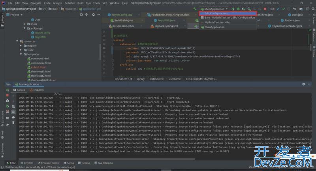Click the console horizontal scrollbar
The image size is (316, 171).
(x=107, y=159)
